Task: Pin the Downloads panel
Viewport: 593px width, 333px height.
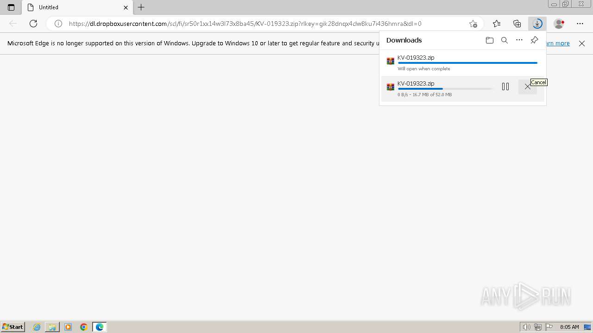Action: coord(534,40)
